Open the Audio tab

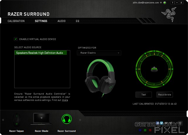pos(61,21)
